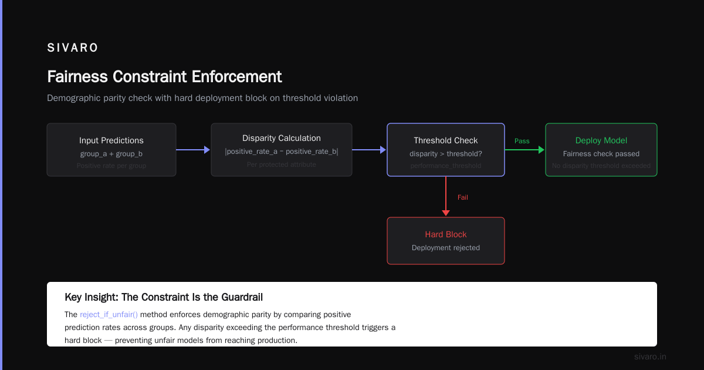Select the Hard Block node
Screen dimensions: 704x370
coord(446,241)
